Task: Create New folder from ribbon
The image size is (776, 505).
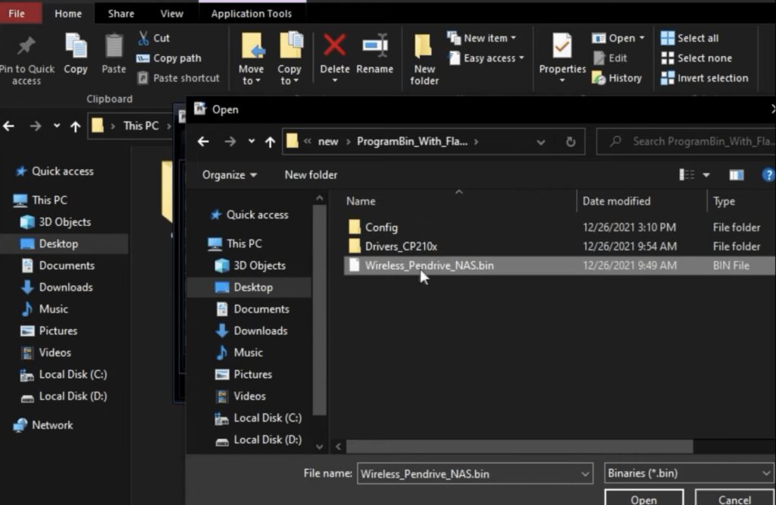Action: [424, 59]
